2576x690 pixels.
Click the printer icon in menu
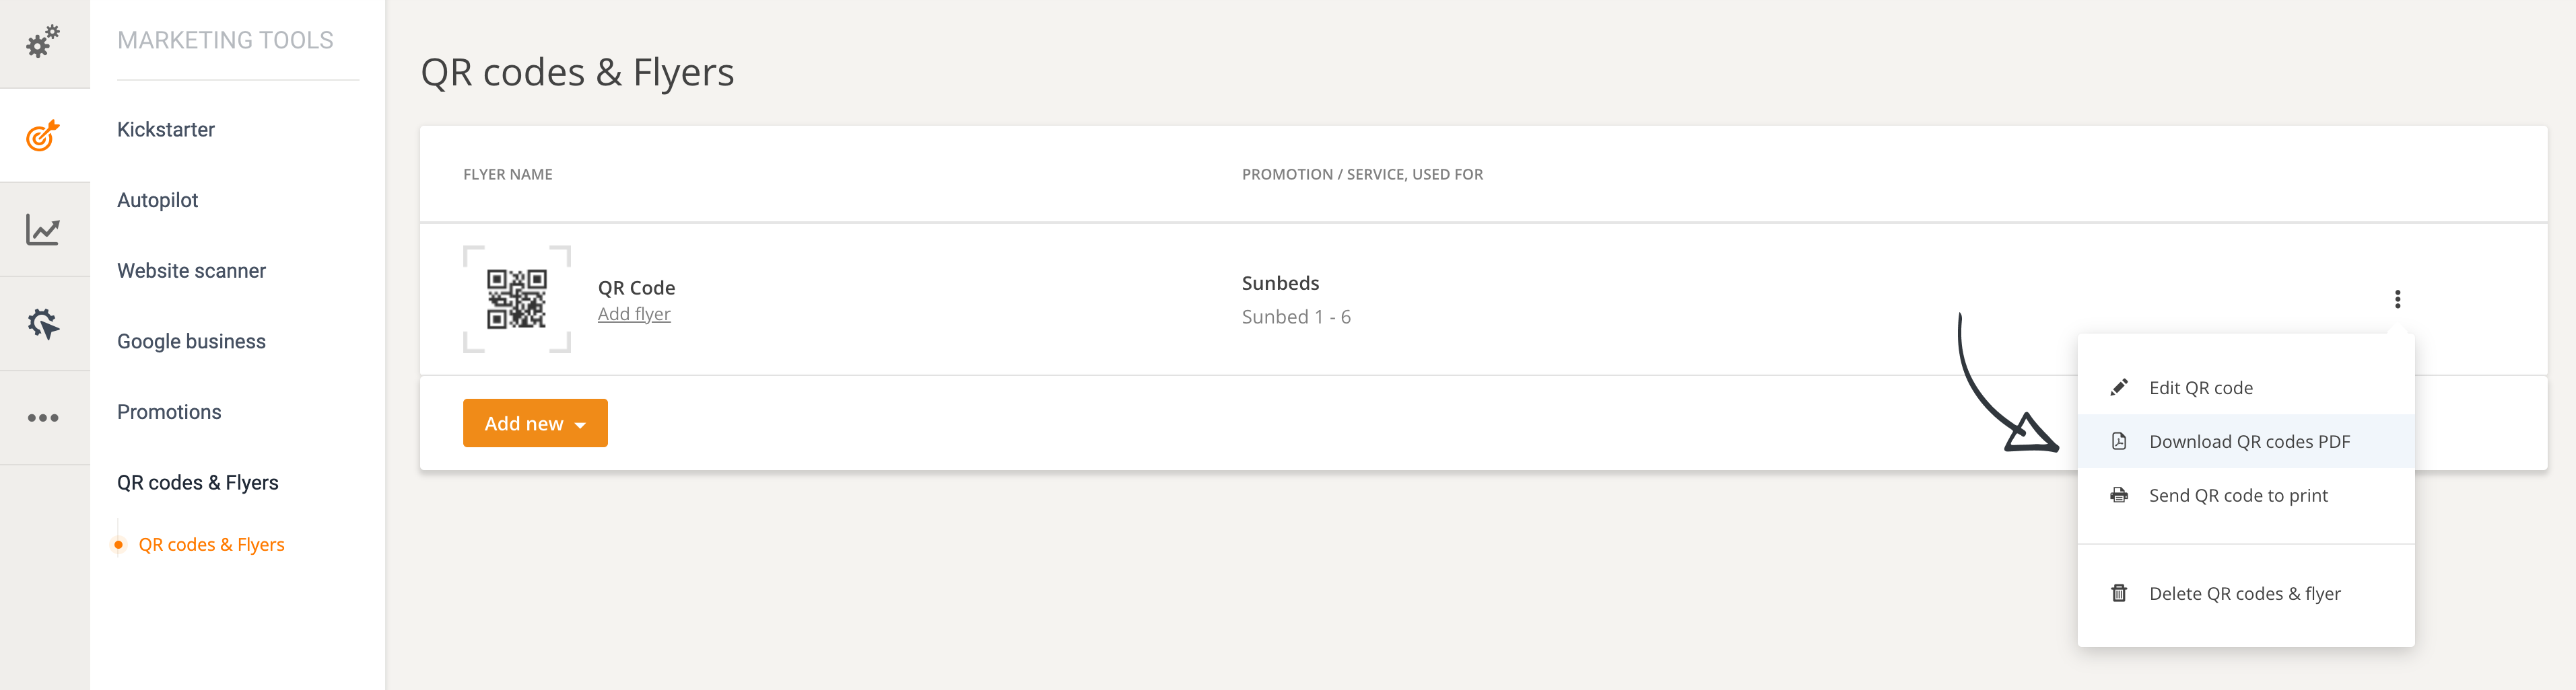pos(2118,495)
